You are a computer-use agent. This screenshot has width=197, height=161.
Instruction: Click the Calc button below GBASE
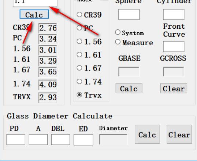129,88
